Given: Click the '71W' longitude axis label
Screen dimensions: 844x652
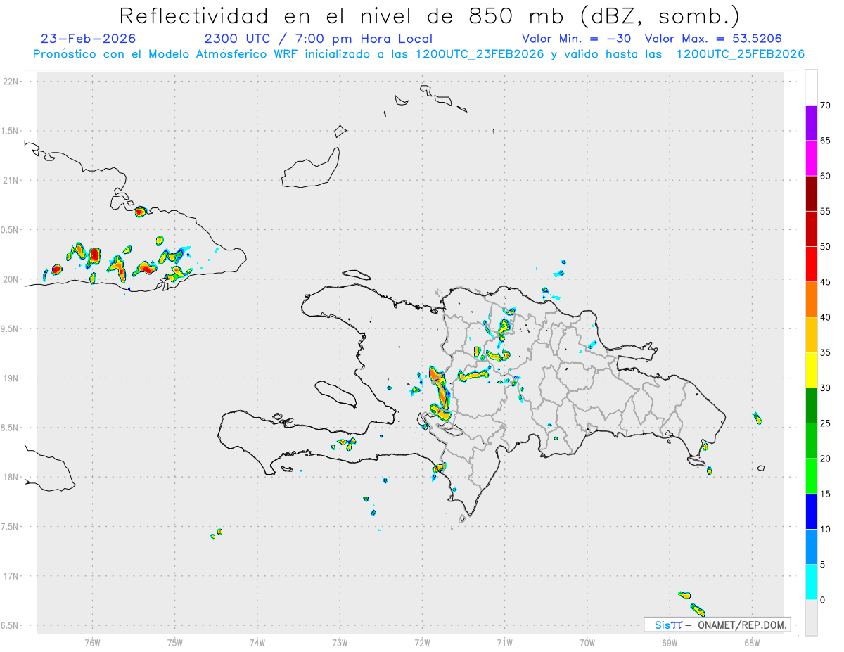Looking at the screenshot, I should (x=504, y=642).
